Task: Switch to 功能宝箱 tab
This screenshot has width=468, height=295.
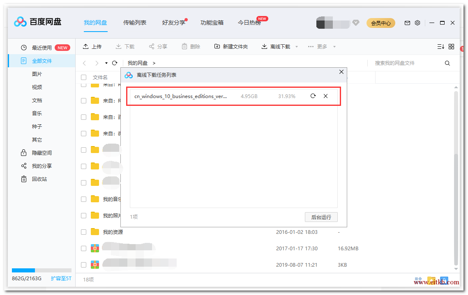Action: coord(212,23)
